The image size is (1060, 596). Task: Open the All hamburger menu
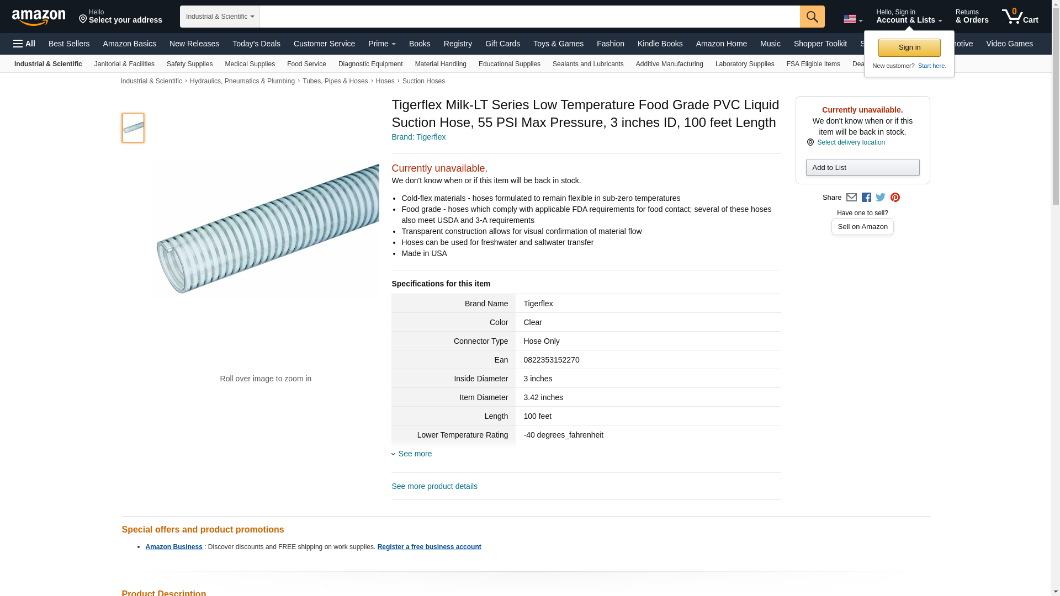click(x=24, y=44)
